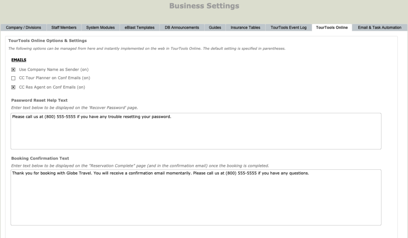This screenshot has height=238, width=408.
Task: Switch to the Email & Task Automation tab
Action: click(379, 27)
